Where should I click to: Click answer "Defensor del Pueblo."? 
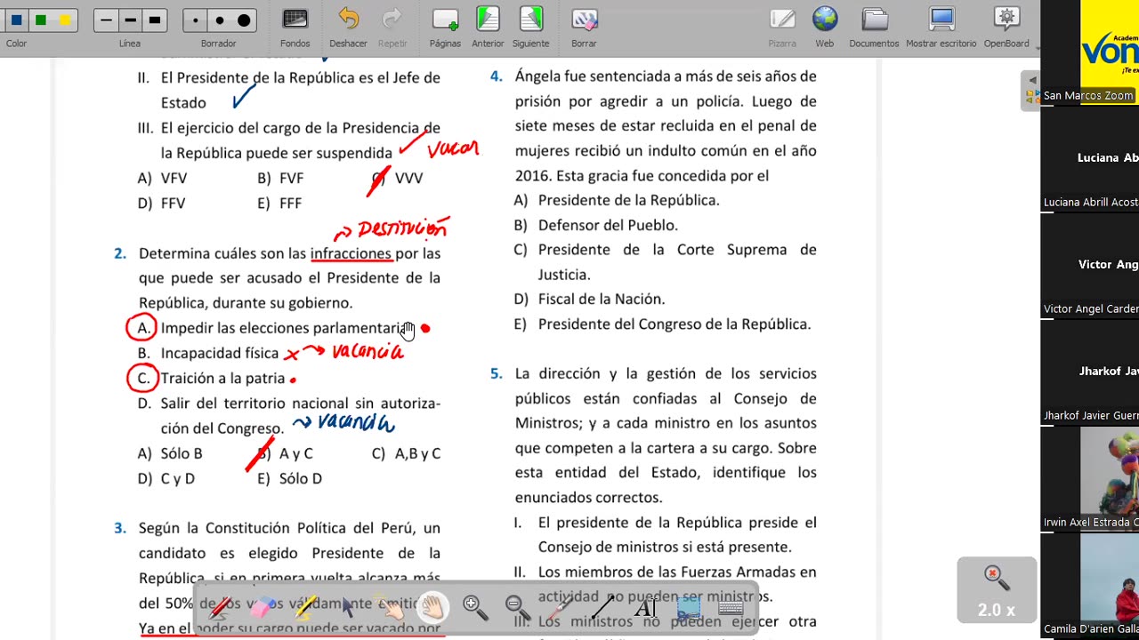coord(608,226)
